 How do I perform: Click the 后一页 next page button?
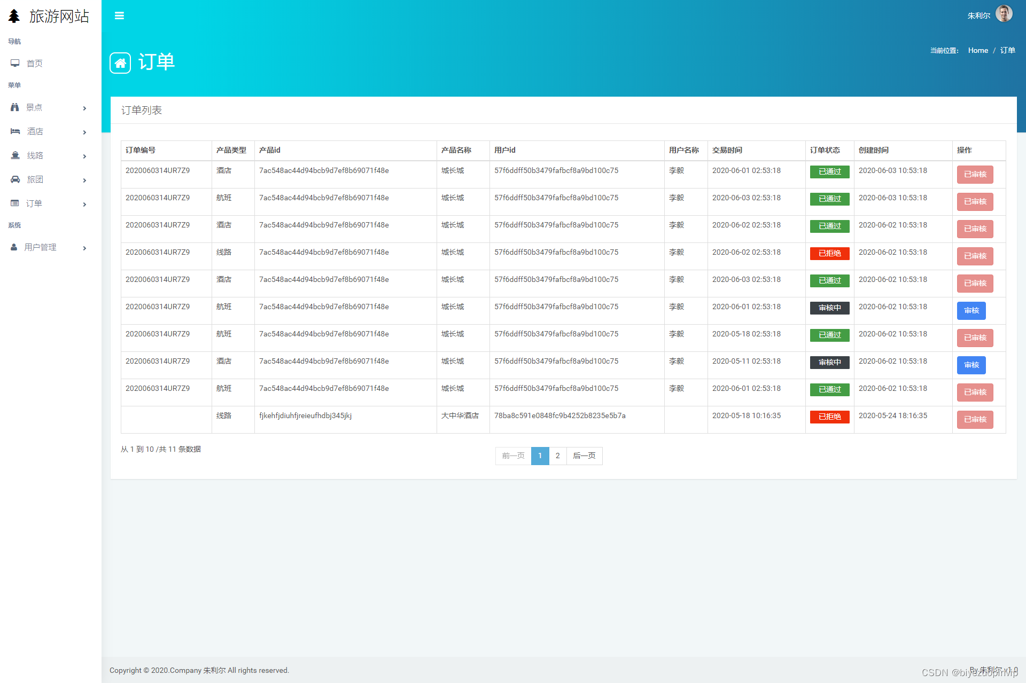click(x=584, y=456)
